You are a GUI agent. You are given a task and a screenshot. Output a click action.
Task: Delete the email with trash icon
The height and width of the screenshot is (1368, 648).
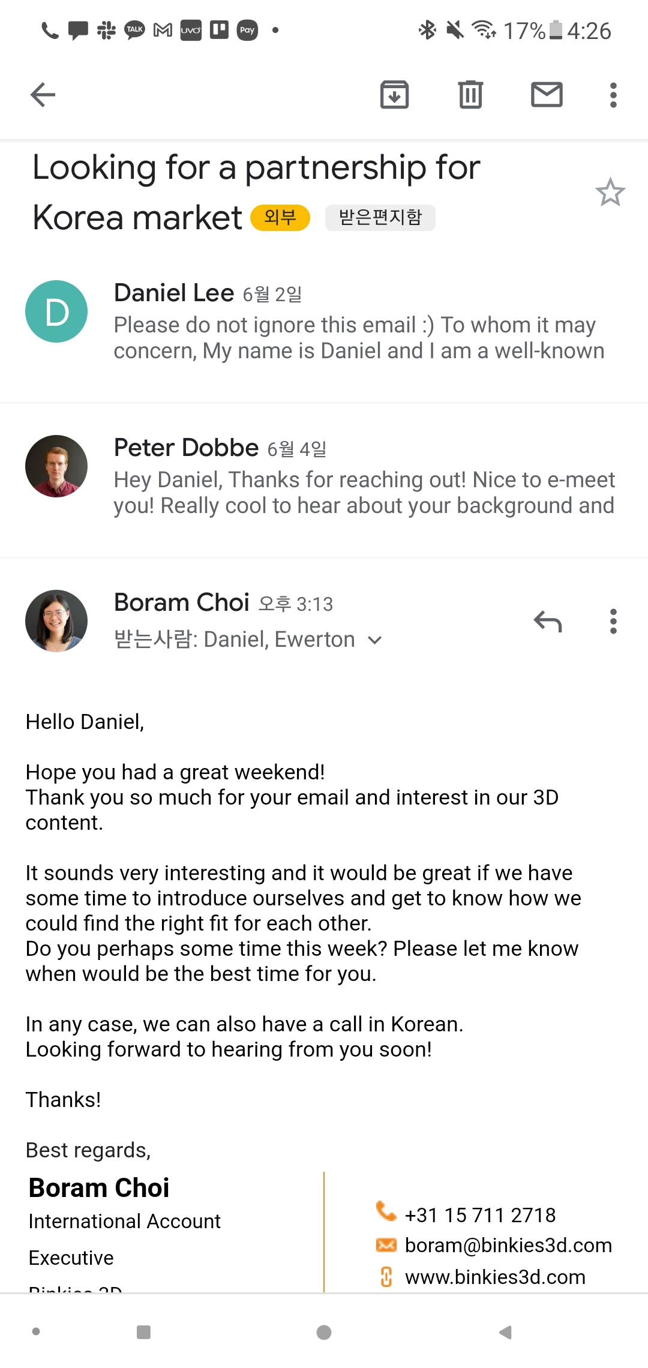pyautogui.click(x=470, y=95)
